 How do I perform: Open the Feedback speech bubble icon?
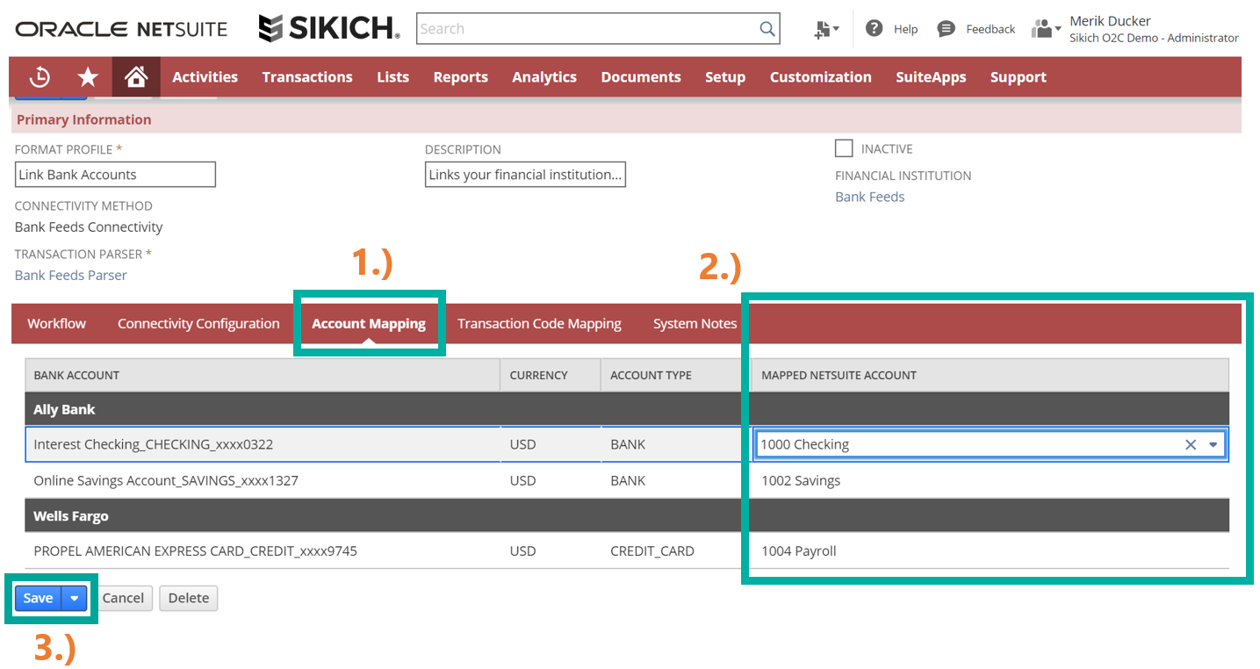[946, 29]
